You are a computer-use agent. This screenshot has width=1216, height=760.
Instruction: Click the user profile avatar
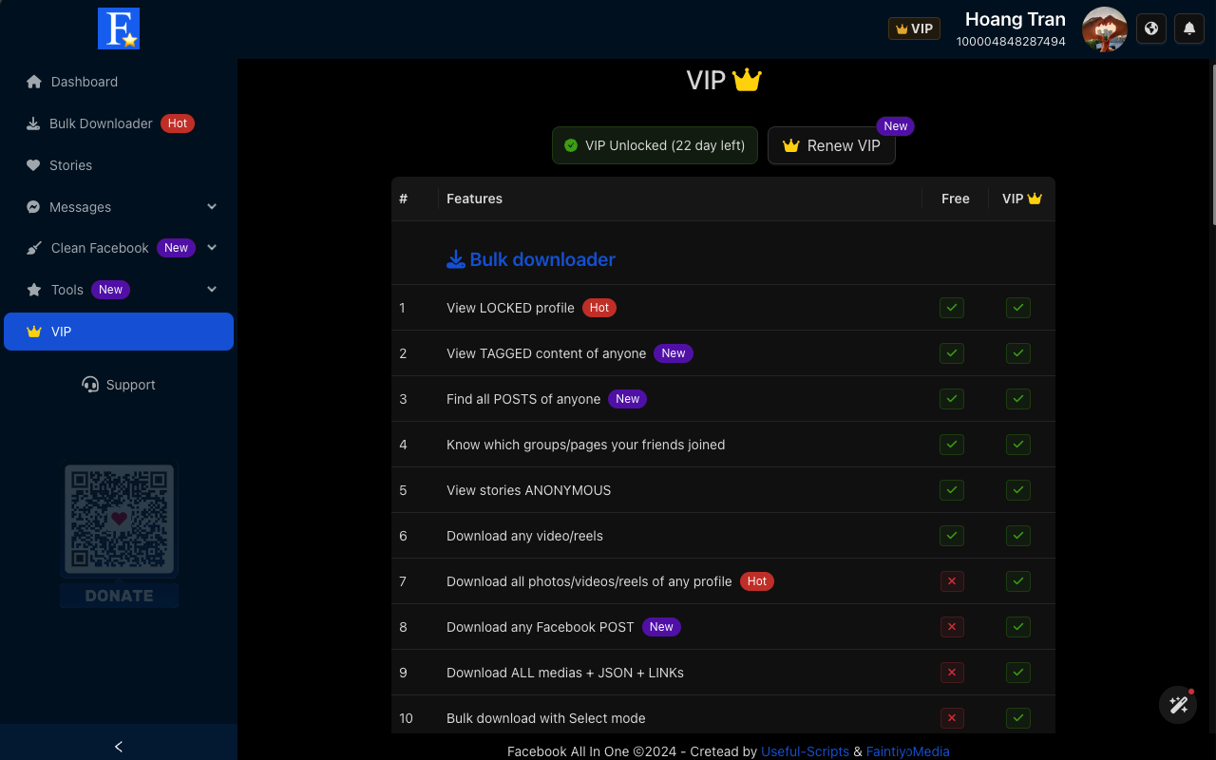point(1105,29)
